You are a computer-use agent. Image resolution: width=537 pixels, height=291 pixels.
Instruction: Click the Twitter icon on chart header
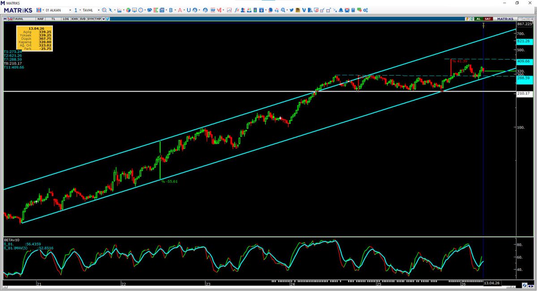tap(107, 19)
